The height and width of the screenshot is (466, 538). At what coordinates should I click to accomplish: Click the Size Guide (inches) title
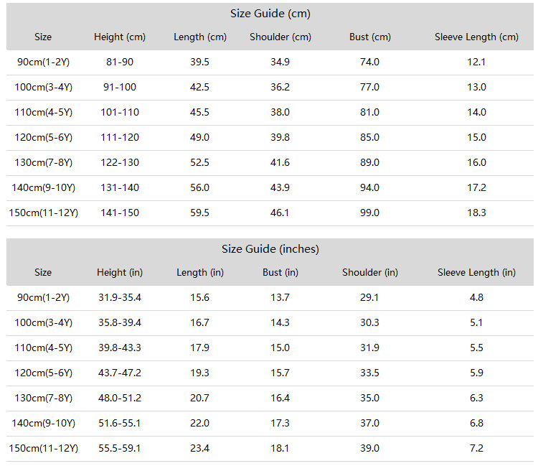click(x=270, y=249)
